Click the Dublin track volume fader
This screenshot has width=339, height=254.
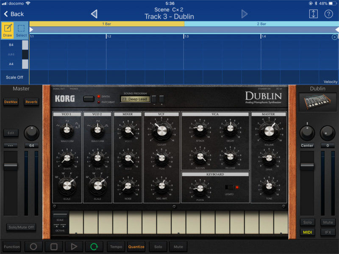307,165
